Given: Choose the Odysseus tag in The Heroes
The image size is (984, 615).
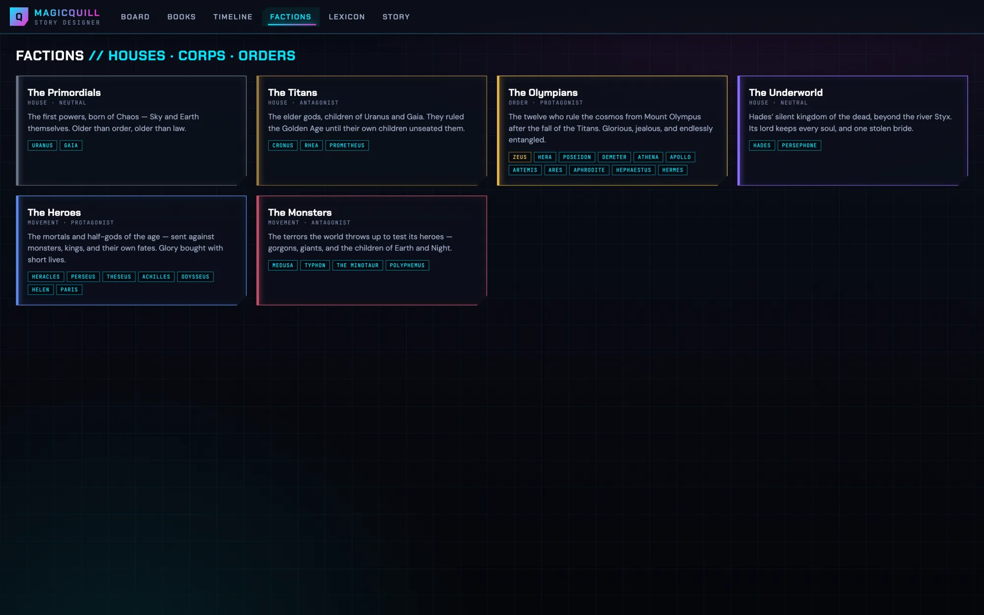Looking at the screenshot, I should coord(195,277).
